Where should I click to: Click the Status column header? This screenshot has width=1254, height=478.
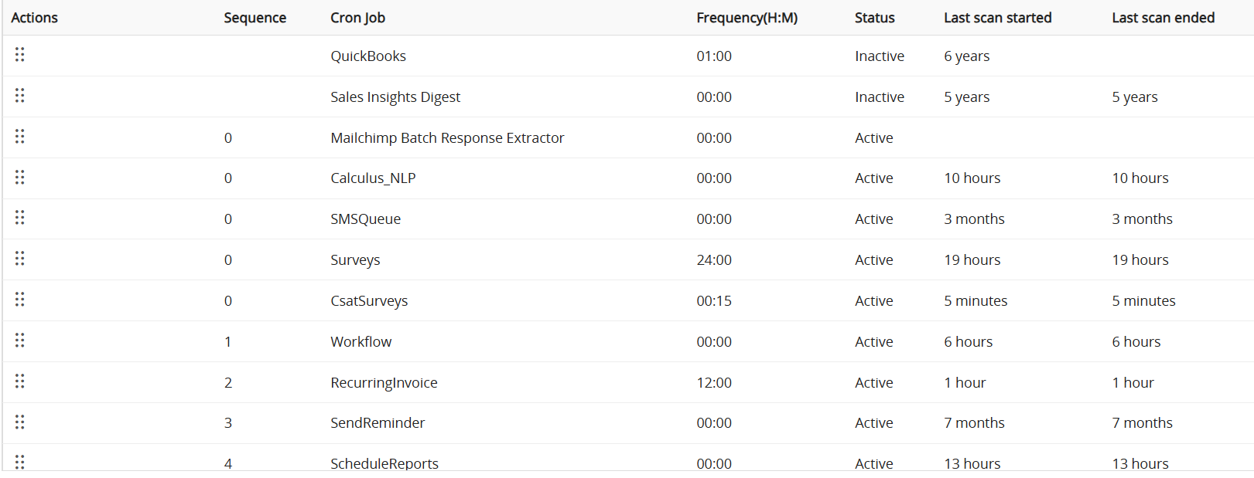[874, 18]
